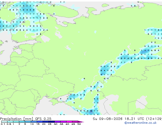Select the legend swatch between 0.5 and 1
The width and height of the screenshot is (162, 125).
[x=10, y=122]
